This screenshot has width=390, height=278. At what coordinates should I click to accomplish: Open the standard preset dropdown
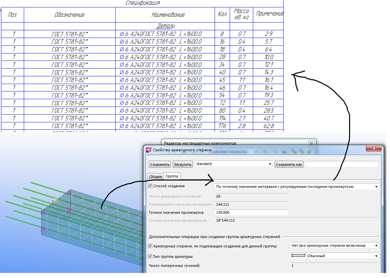point(270,164)
